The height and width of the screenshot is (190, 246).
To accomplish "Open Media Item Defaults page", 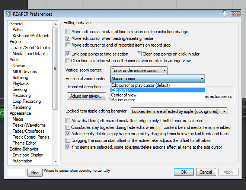I will pos(30,54).
